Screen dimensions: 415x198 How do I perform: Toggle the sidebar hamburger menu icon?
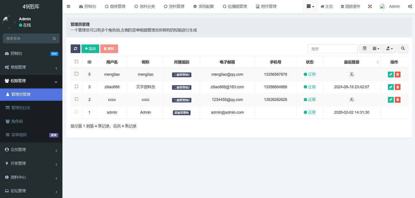point(68,6)
